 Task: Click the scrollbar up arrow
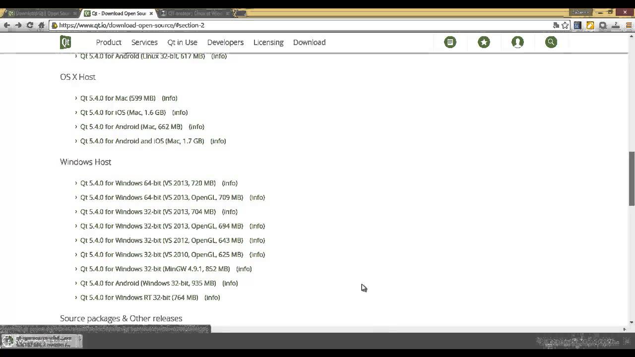pyautogui.click(x=632, y=36)
